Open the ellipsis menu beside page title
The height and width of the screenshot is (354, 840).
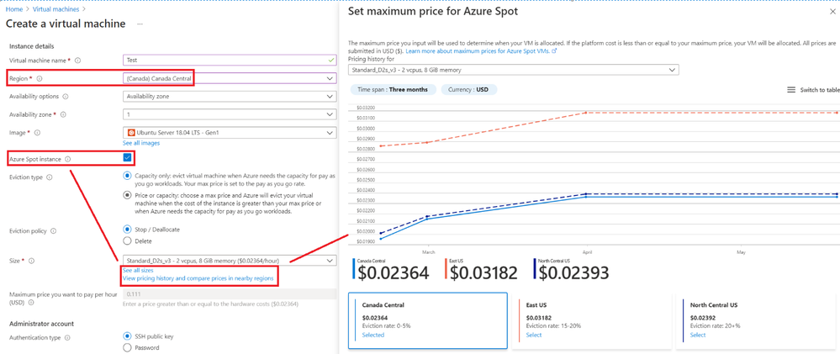(x=140, y=24)
